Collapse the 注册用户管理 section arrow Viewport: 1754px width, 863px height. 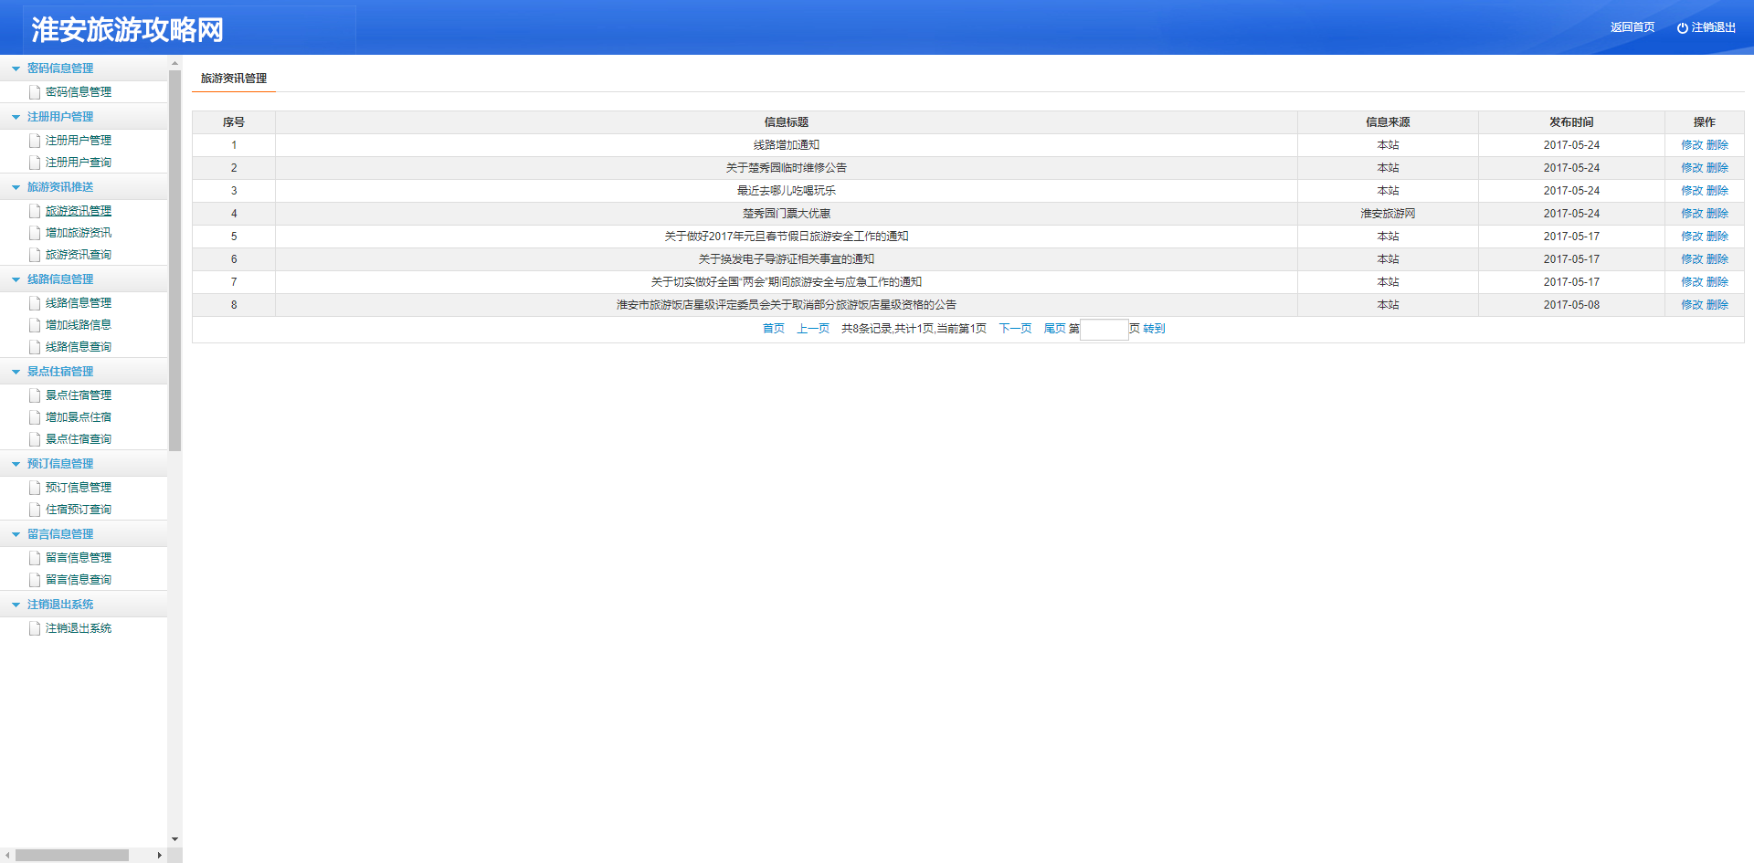tap(16, 117)
